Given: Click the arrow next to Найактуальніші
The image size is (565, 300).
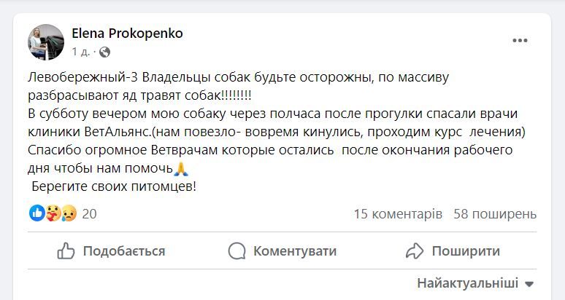Looking at the screenshot, I should [x=530, y=284].
